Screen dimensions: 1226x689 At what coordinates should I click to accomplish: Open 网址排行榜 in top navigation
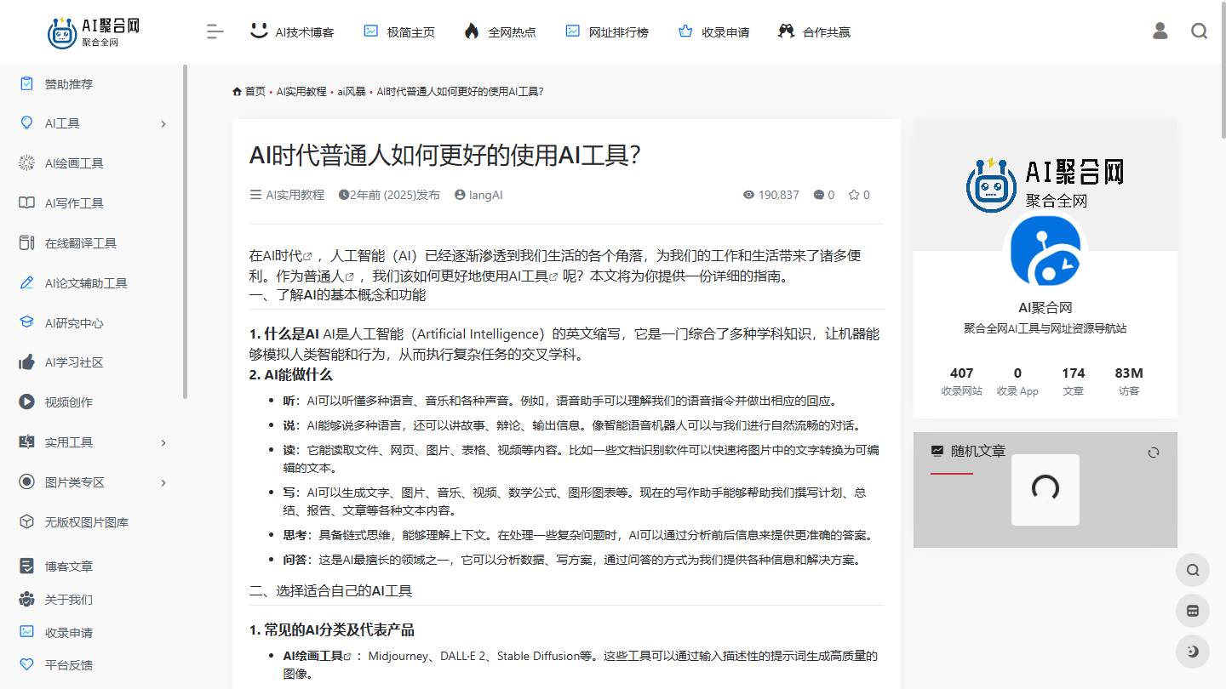pyautogui.click(x=607, y=31)
